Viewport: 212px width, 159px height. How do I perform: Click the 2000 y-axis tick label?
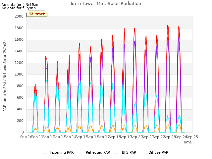coord(19,16)
